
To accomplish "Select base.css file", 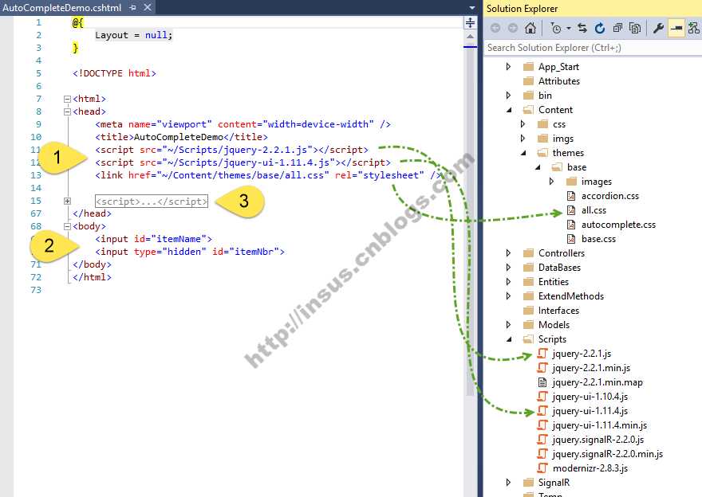I will (598, 239).
